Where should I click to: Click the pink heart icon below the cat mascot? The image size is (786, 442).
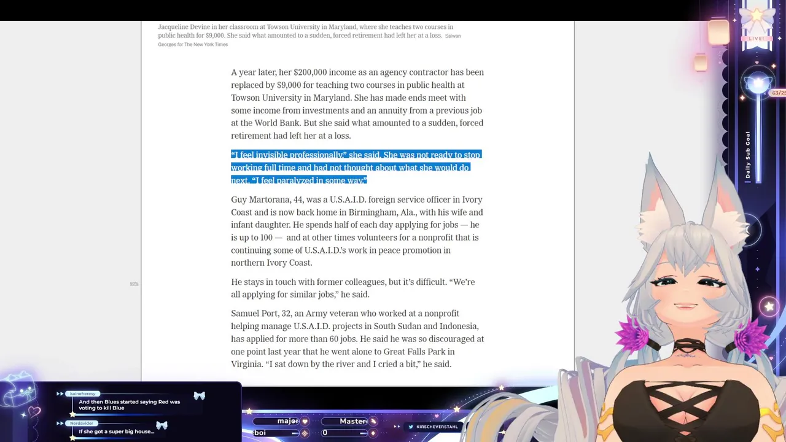click(x=34, y=412)
